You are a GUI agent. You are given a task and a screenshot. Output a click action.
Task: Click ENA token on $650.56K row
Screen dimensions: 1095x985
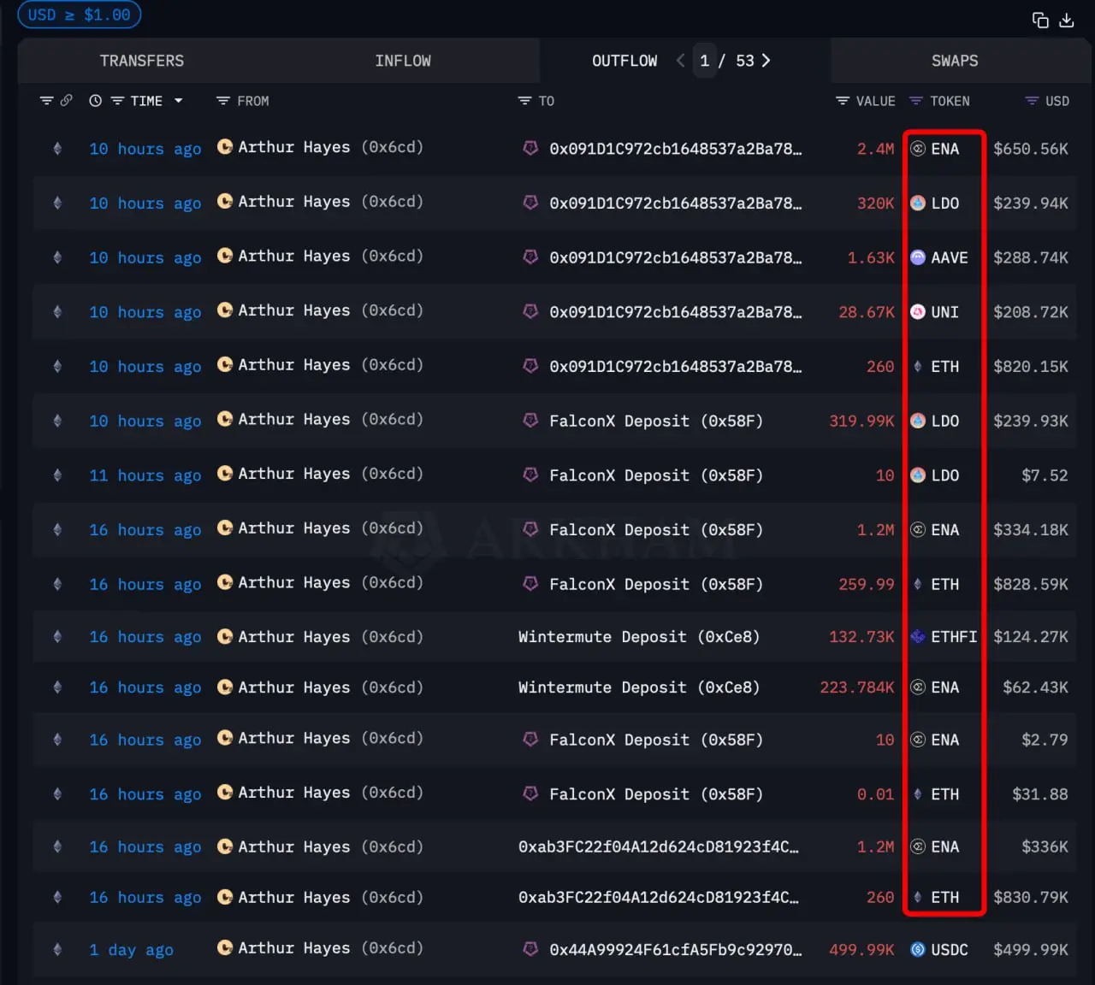[x=935, y=149]
